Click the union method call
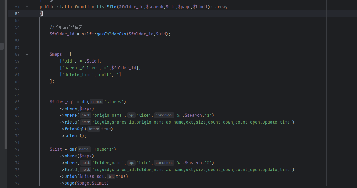Image resolution: width=357 pixels, height=188 pixels. pos(71,176)
